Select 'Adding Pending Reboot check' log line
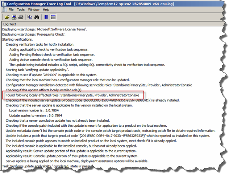This screenshot has width=233, height=179. coord(52,55)
